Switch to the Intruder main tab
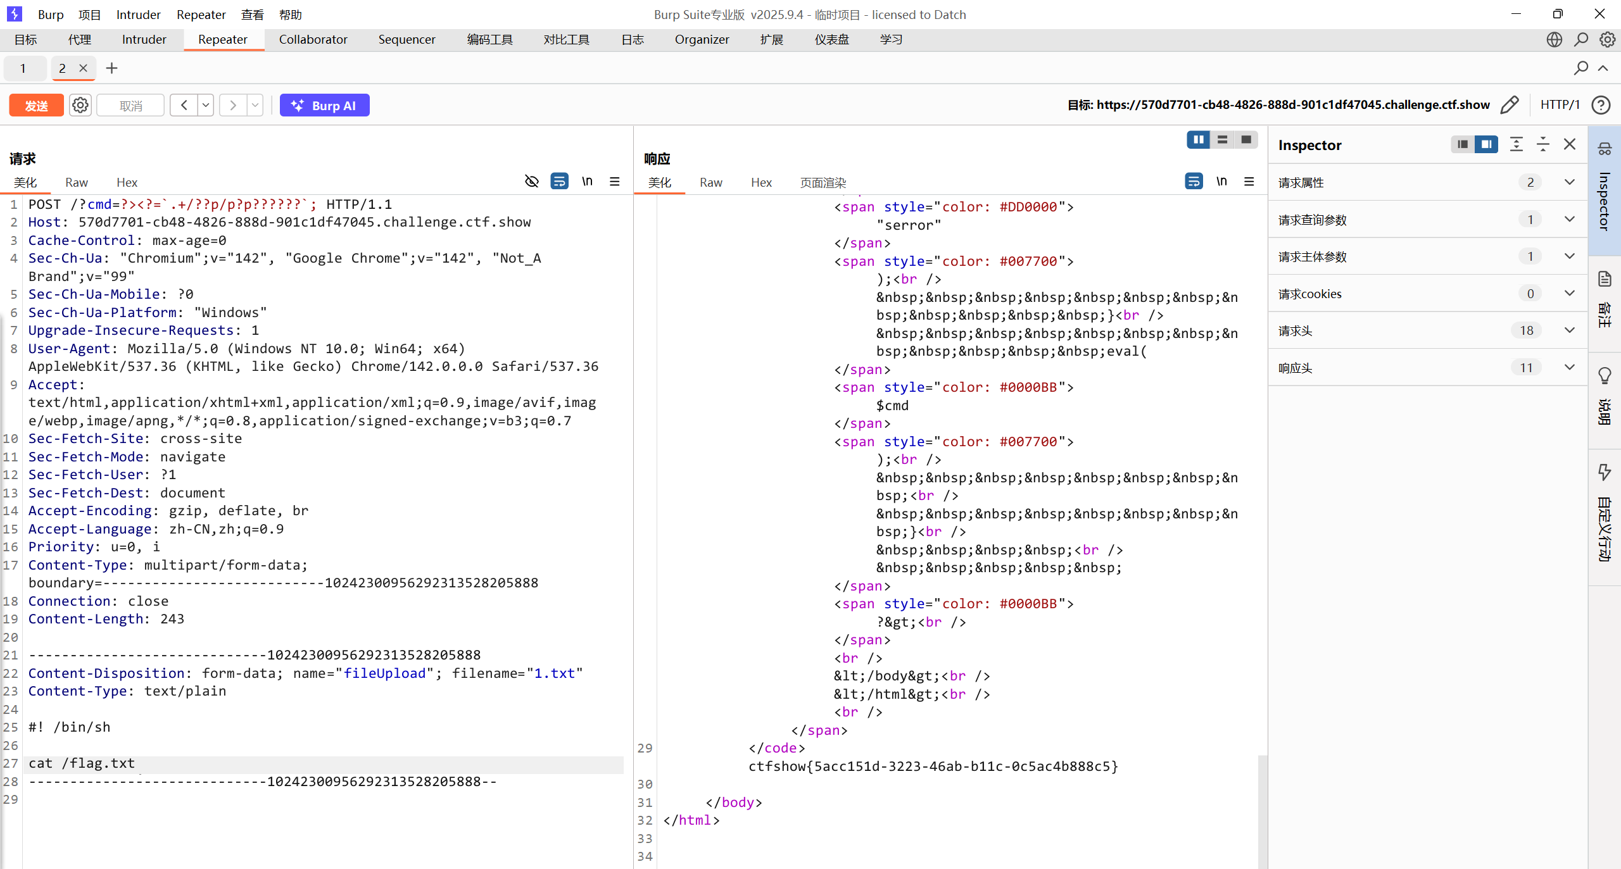1621x869 pixels. (x=144, y=39)
